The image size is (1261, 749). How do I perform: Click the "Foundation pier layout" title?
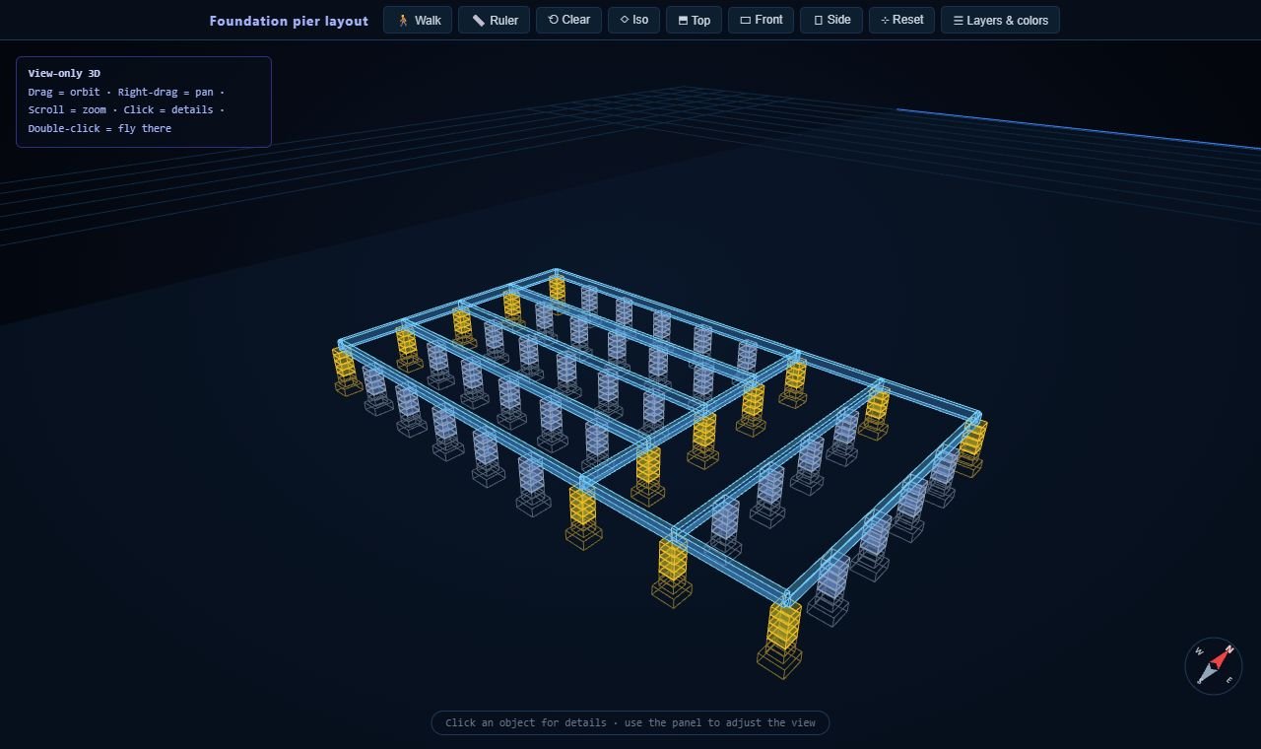[289, 21]
